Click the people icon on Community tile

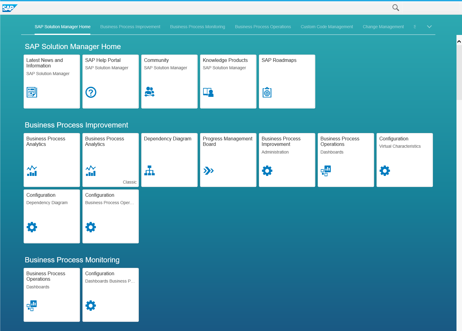pos(150,92)
